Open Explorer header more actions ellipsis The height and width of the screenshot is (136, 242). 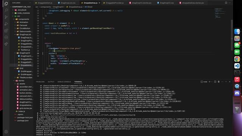tap(30, 3)
